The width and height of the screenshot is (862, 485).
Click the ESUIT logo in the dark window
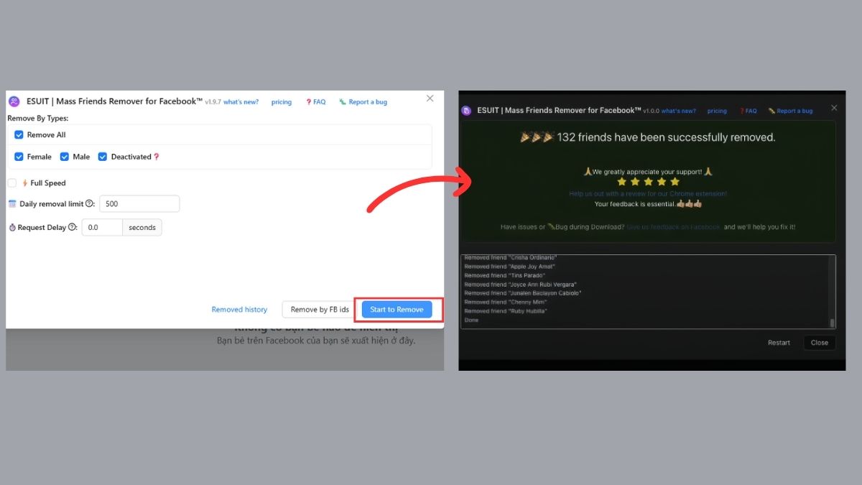click(x=466, y=111)
